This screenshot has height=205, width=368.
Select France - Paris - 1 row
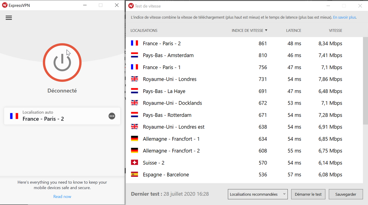point(244,67)
